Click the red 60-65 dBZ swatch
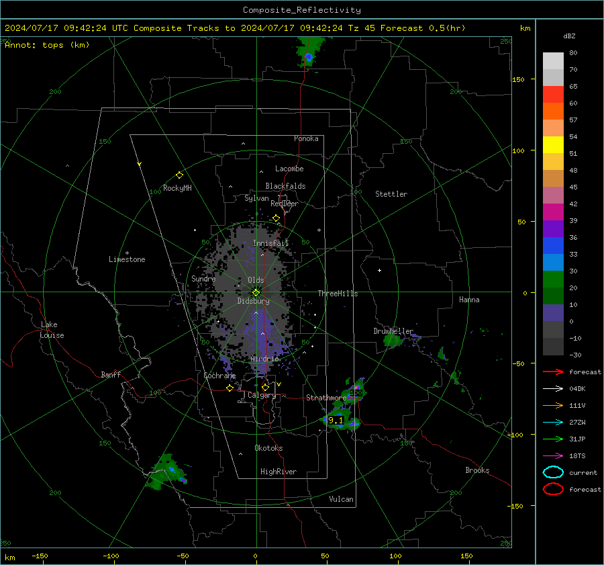The width and height of the screenshot is (604, 565). 553,95
